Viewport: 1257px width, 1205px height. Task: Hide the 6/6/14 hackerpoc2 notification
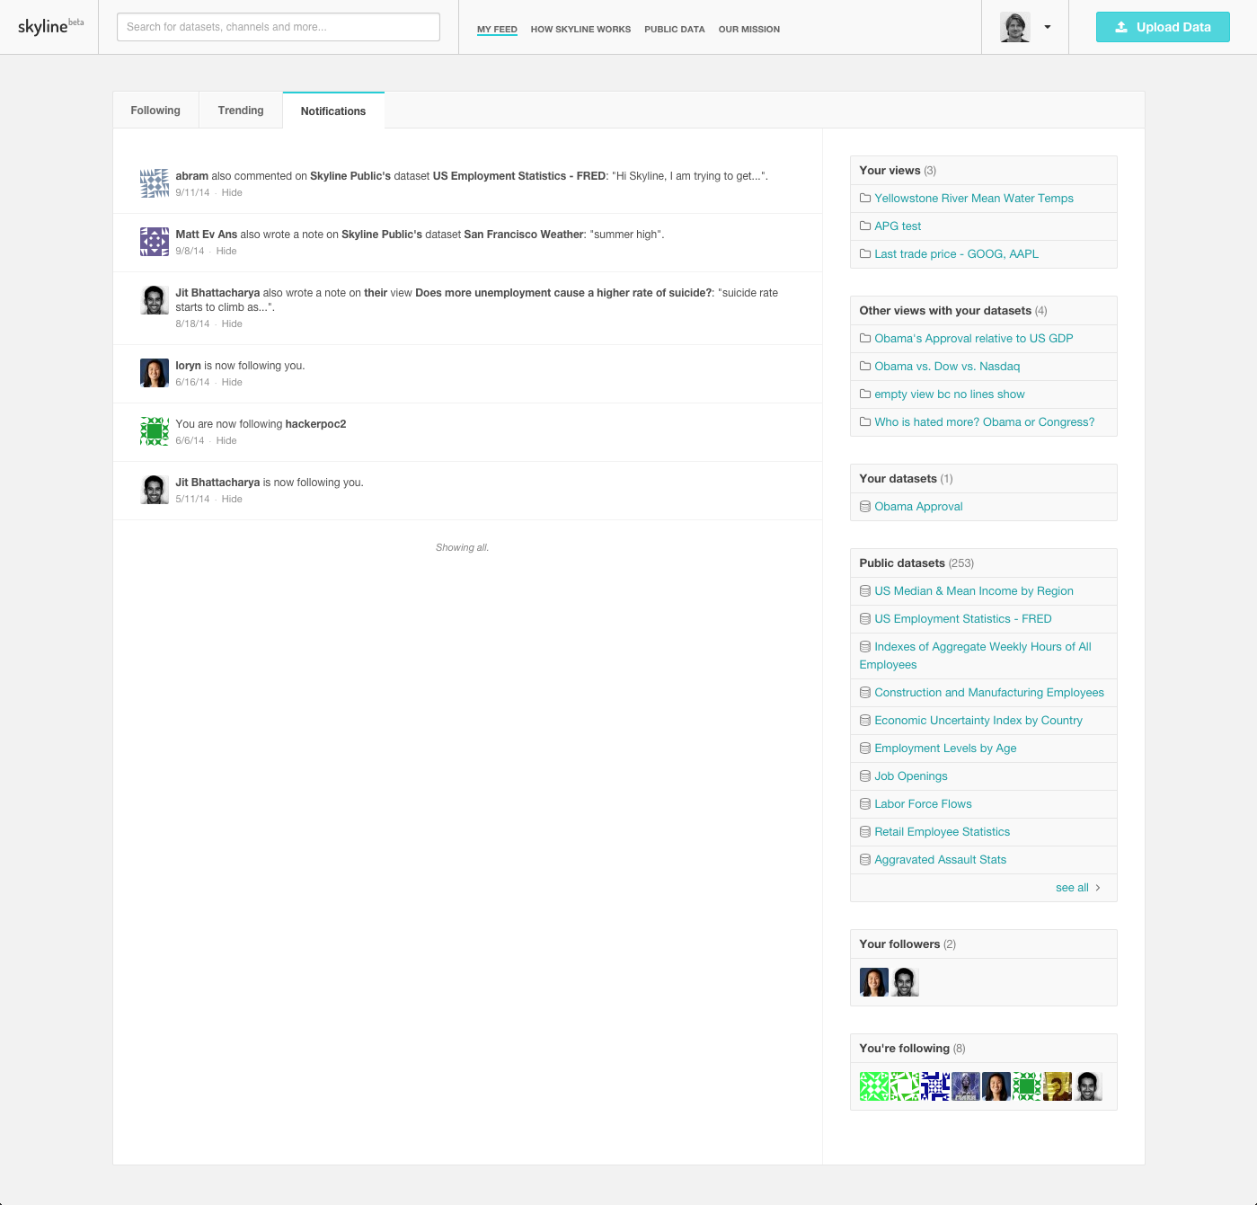click(x=226, y=440)
